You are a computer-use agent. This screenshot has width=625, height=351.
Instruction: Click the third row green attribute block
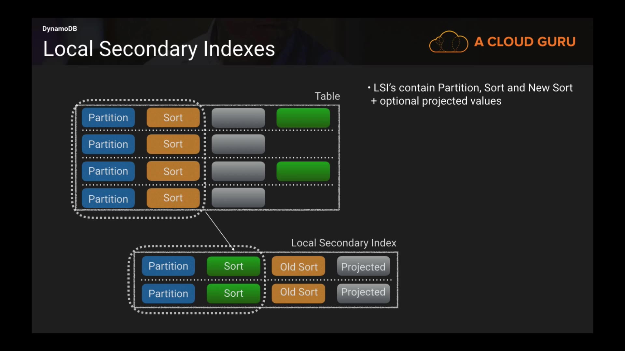[303, 171]
